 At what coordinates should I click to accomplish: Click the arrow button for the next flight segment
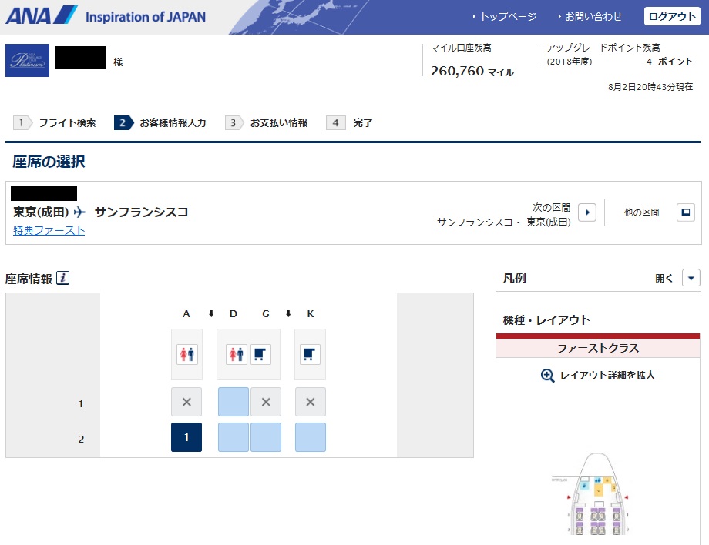[x=586, y=212]
